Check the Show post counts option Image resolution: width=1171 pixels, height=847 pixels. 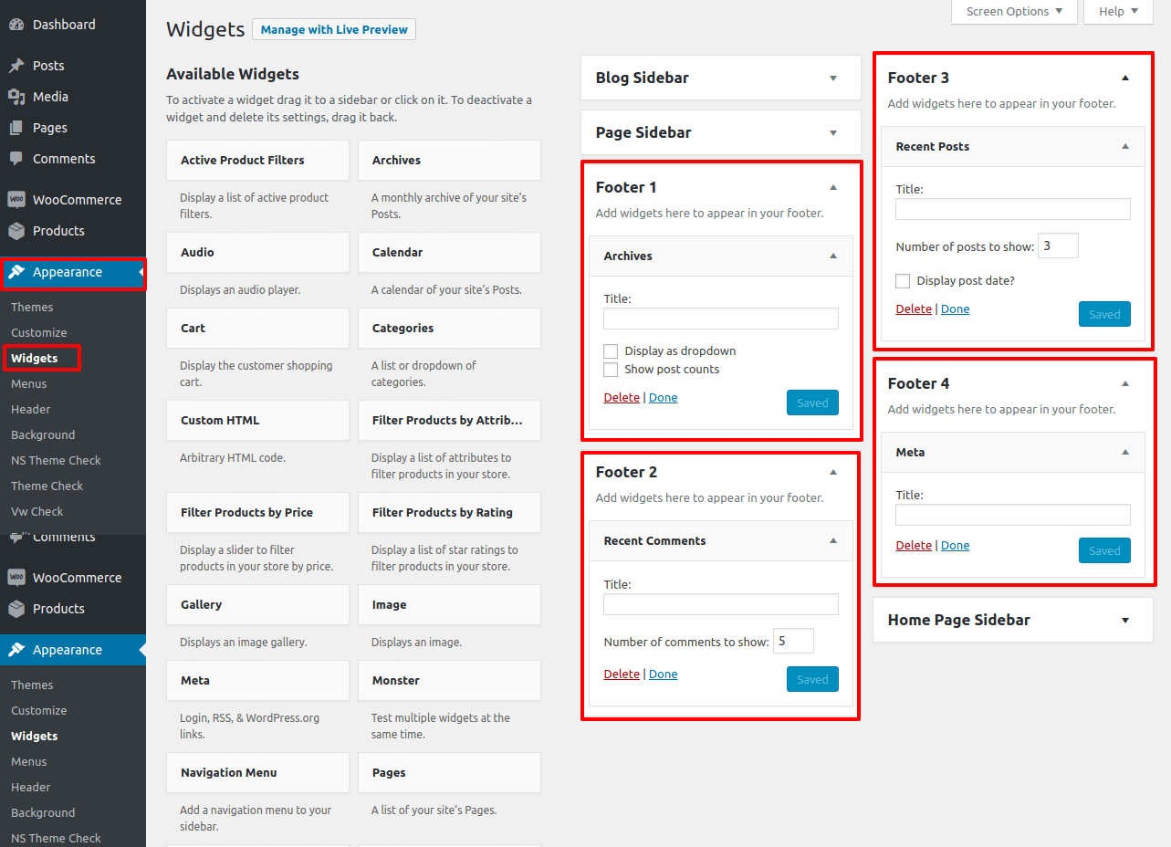pos(611,370)
